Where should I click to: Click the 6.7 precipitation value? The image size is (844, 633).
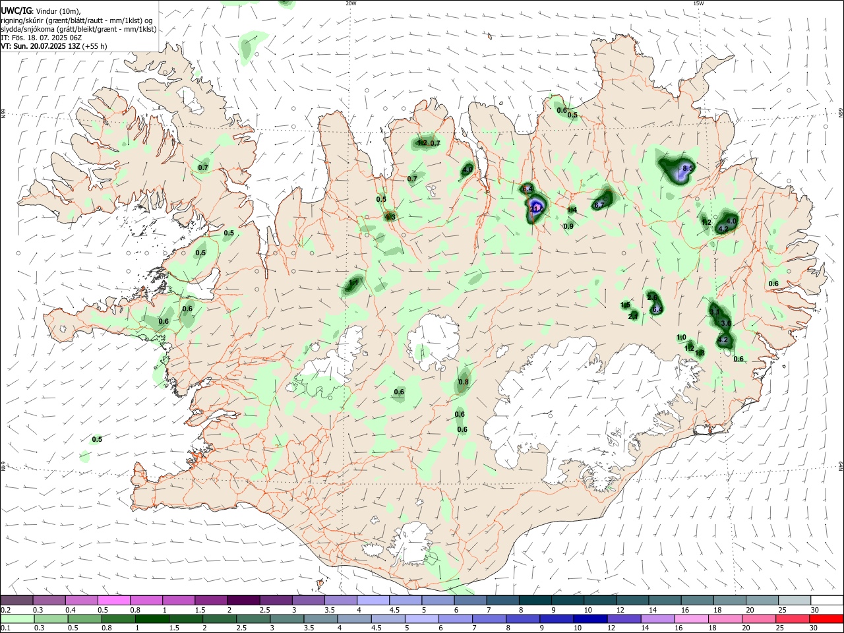[x=599, y=205]
